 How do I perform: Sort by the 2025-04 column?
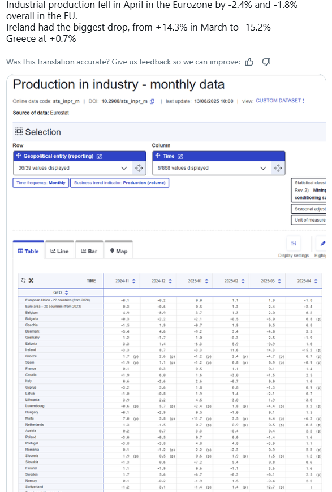(316, 281)
